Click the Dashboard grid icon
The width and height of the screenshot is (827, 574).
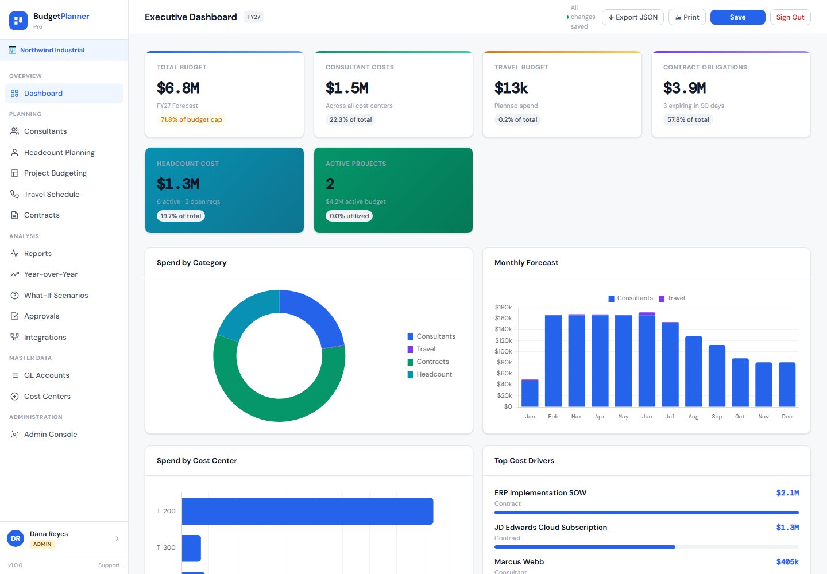coord(15,93)
